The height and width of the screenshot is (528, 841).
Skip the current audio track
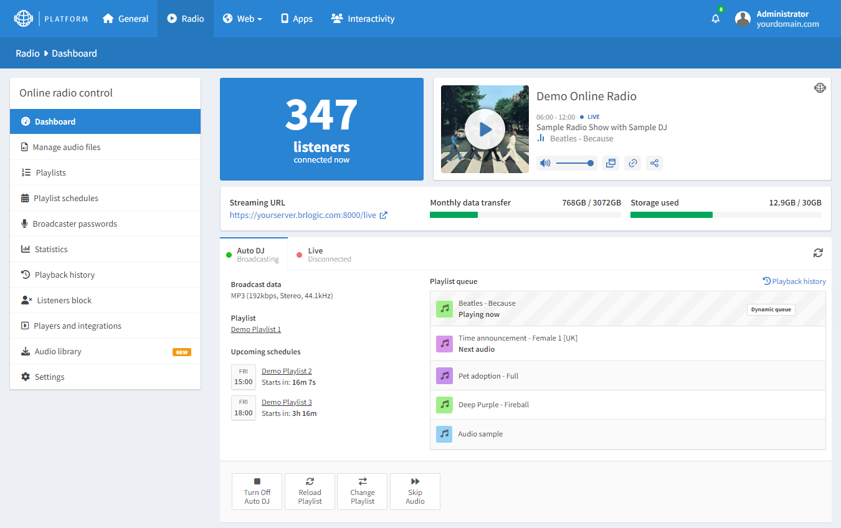click(415, 491)
